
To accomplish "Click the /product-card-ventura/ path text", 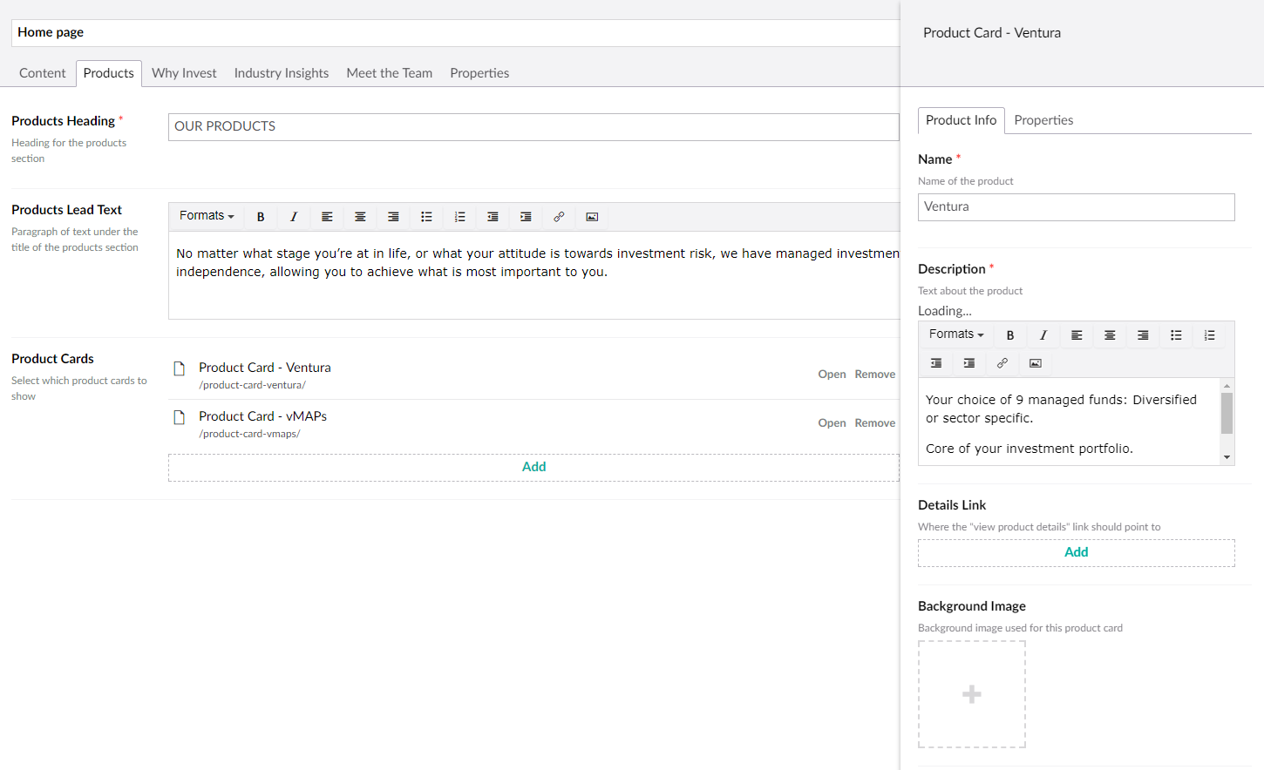I will coord(252,385).
